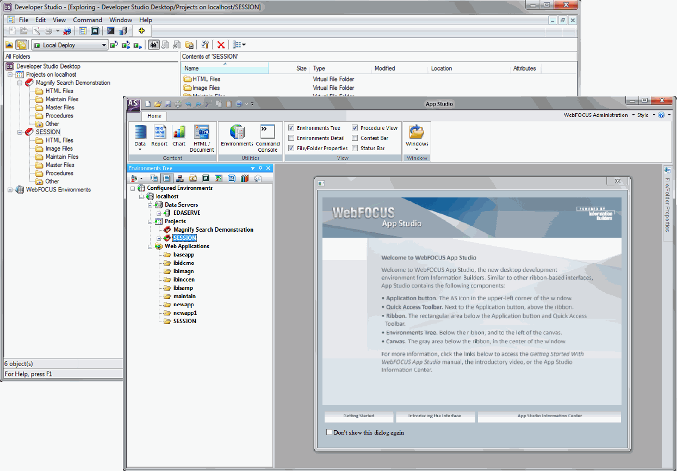This screenshot has width=677, height=471.
Task: Select Magnify Search Demonstration in Environments Tree
Action: pyautogui.click(x=213, y=230)
